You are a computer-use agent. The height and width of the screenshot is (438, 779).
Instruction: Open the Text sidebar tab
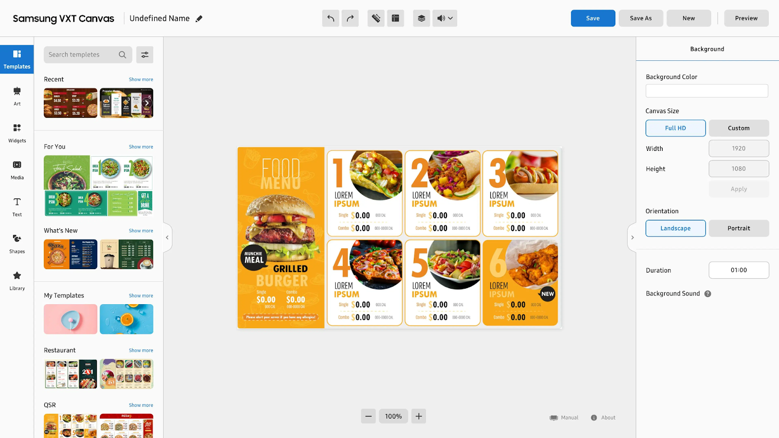(x=17, y=207)
